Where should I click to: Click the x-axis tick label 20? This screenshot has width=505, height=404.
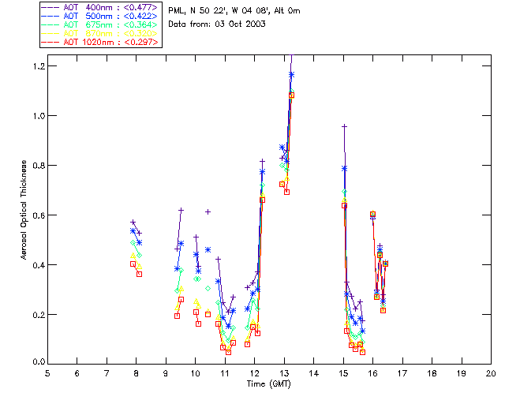(x=491, y=373)
